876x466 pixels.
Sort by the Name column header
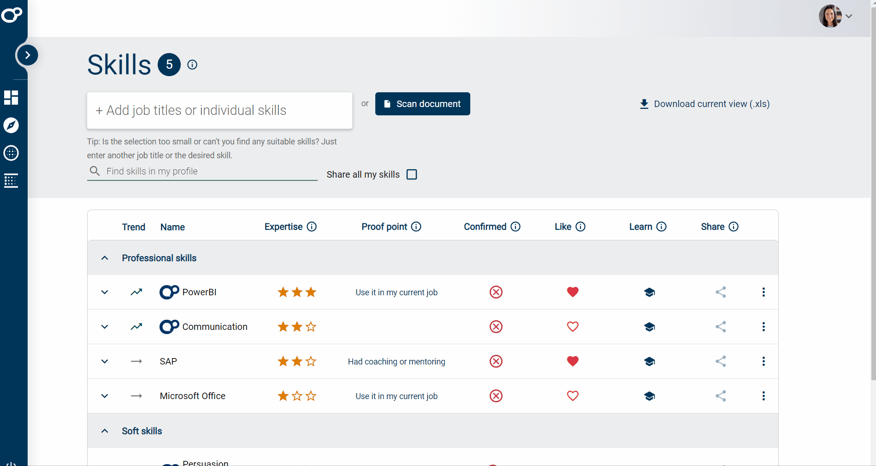click(x=172, y=227)
